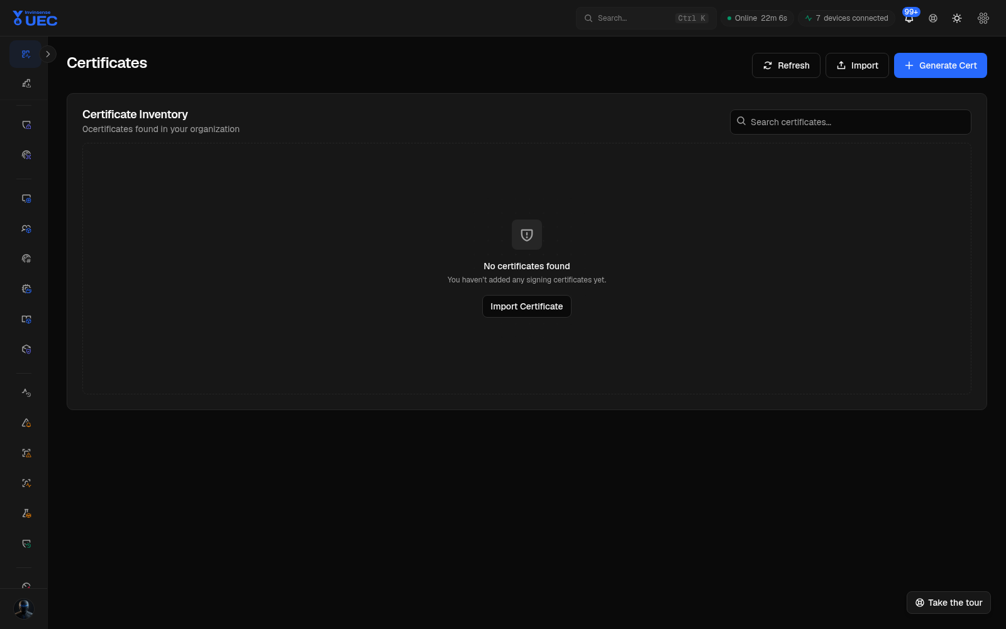The image size is (1006, 629).
Task: Open the fingerprint hash sidebar icon
Action: click(26, 259)
